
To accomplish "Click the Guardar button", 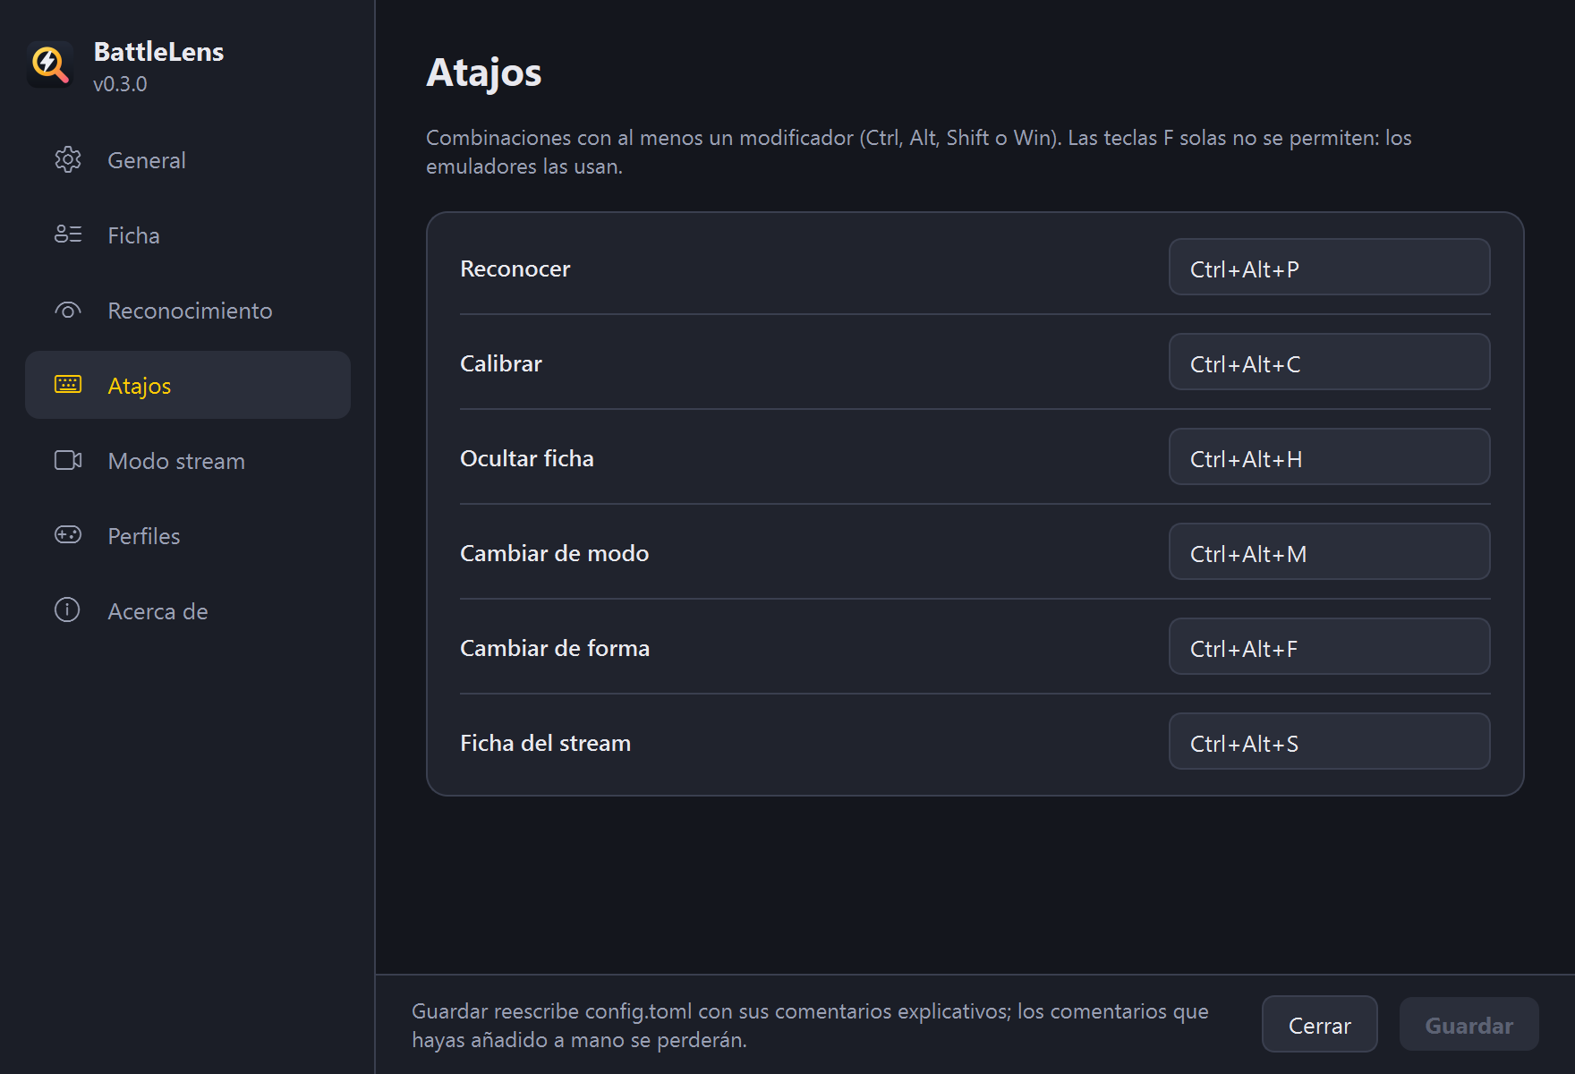I will click(1469, 1025).
